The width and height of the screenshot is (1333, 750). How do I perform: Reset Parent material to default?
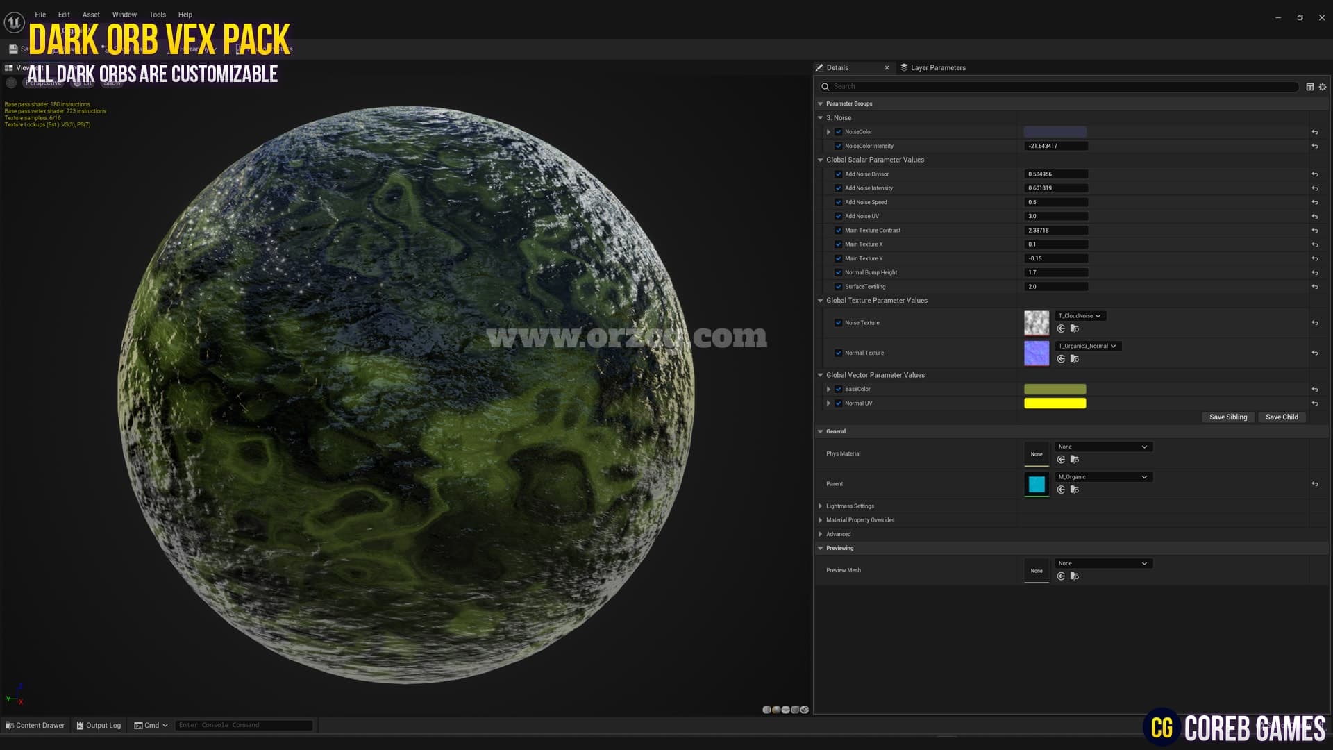1314,484
